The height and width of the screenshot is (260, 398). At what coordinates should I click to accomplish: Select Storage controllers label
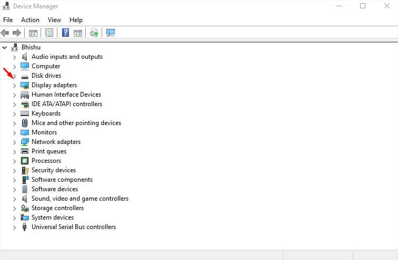57,208
